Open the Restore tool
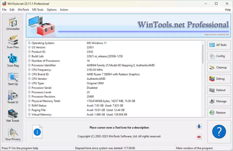 (x=219, y=112)
